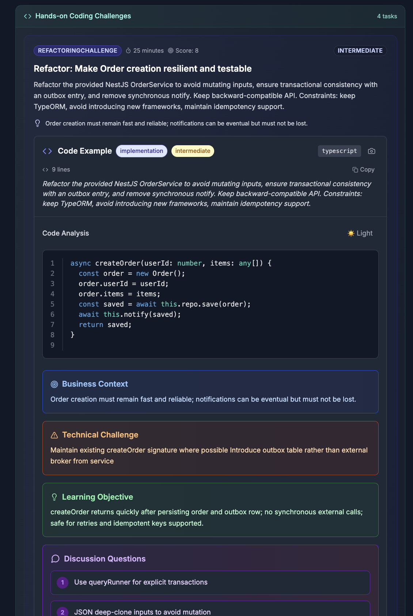Expand the JSON deep-clone discussion question
413x616 pixels.
point(211,611)
